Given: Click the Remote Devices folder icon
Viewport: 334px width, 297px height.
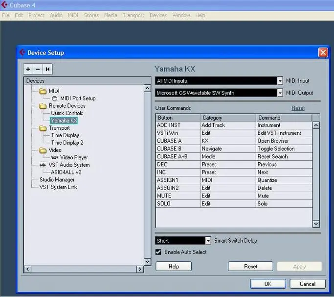Looking at the screenshot, I should pos(43,106).
